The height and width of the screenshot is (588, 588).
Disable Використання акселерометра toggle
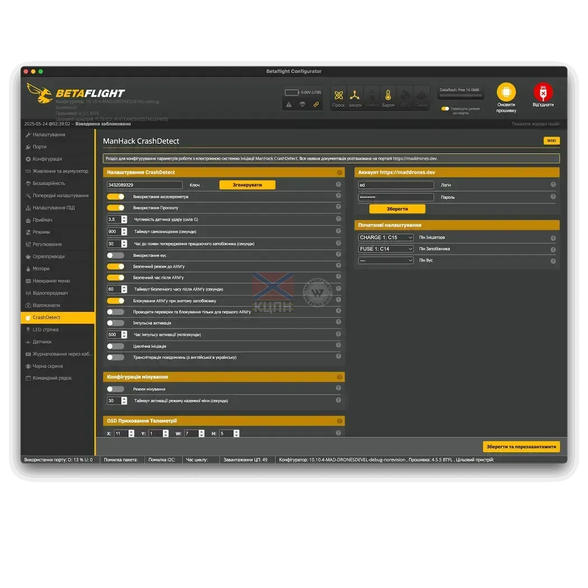click(x=115, y=197)
